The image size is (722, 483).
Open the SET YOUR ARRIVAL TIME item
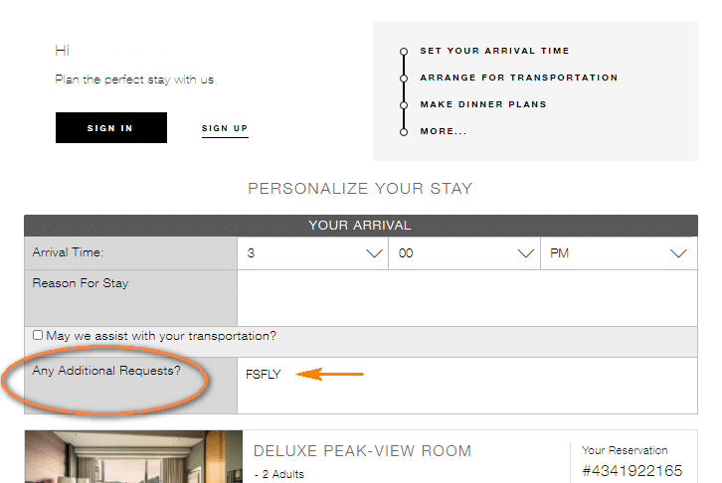point(494,51)
